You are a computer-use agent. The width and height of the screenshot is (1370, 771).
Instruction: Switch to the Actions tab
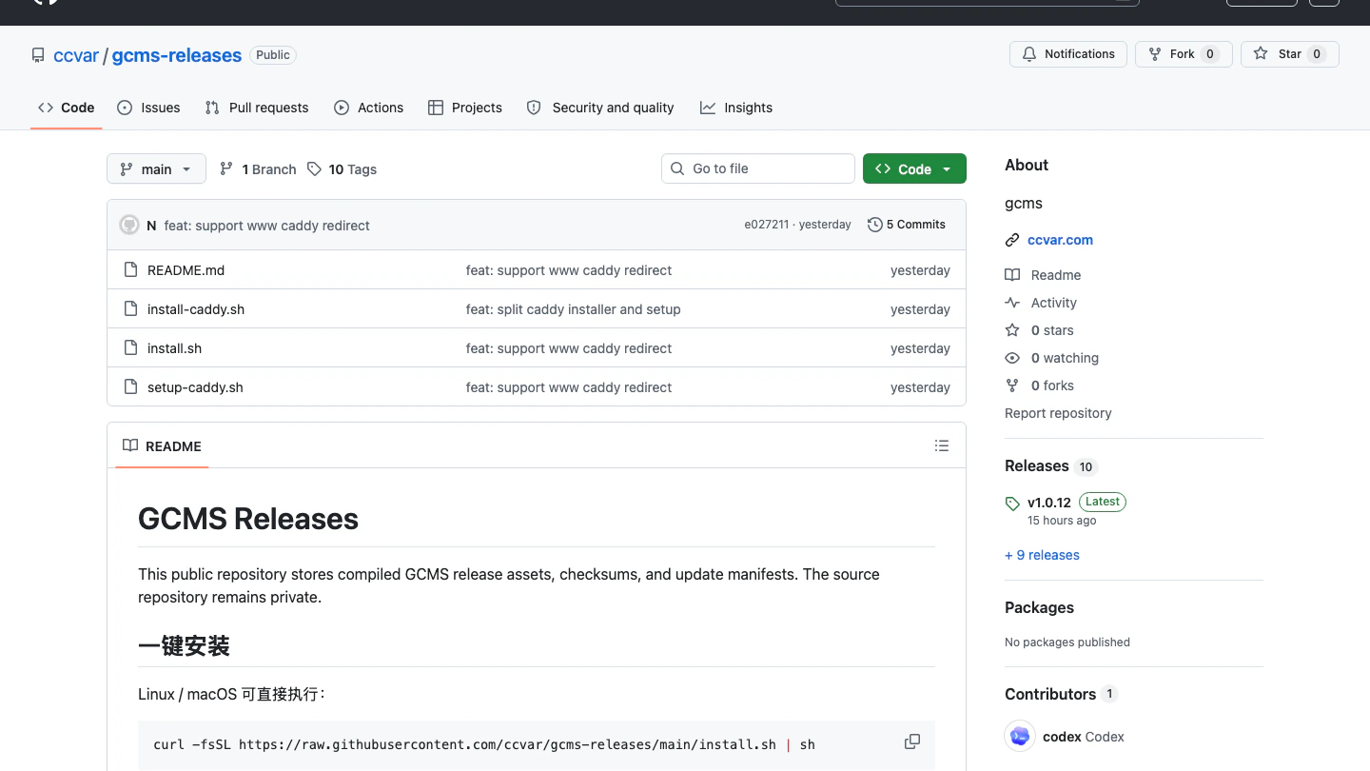click(369, 108)
